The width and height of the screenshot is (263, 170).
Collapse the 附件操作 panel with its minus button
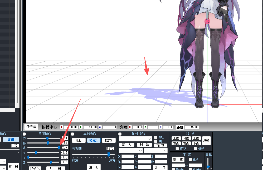120,134
